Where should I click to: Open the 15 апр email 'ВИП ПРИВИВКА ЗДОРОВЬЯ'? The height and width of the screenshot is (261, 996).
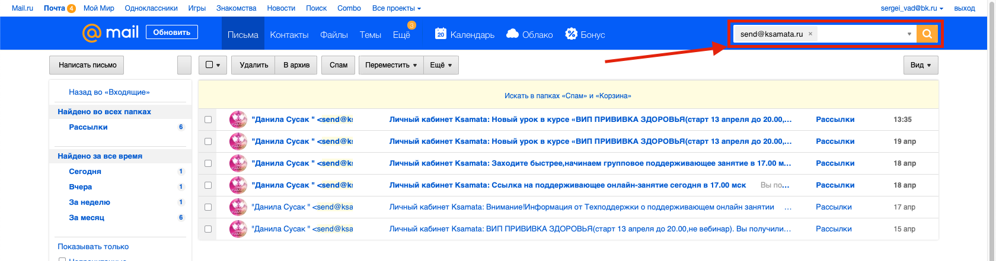[x=590, y=229]
